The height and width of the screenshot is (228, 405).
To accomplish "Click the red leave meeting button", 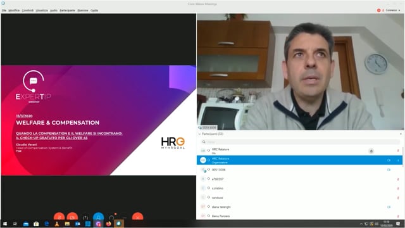I will [138, 217].
